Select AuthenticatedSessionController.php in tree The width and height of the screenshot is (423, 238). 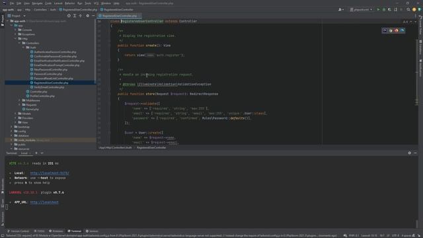point(53,52)
